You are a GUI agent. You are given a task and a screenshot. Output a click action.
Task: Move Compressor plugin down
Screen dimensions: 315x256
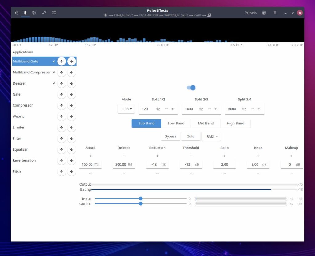point(71,105)
